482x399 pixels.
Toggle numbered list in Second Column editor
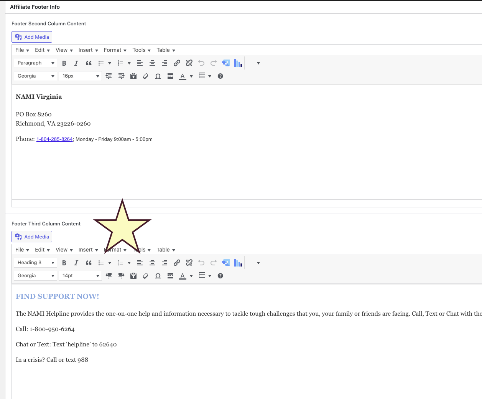[x=121, y=63]
